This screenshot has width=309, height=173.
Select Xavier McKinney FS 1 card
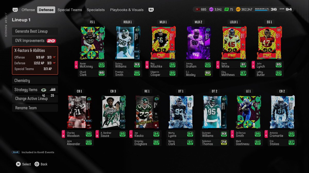(x=92, y=43)
